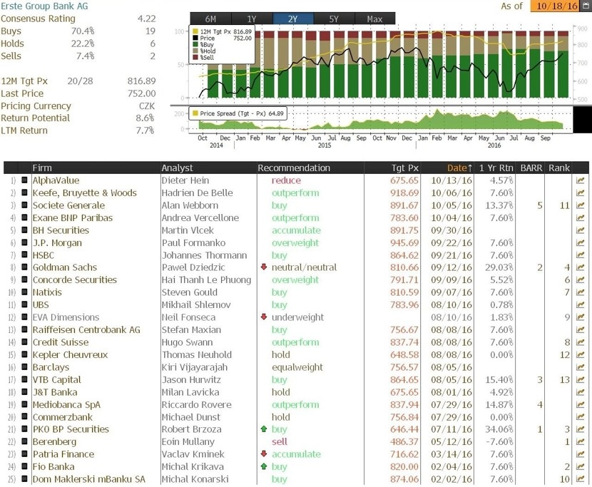592x487 pixels.
Task: Sort by the Date column header
Action: pyautogui.click(x=459, y=168)
